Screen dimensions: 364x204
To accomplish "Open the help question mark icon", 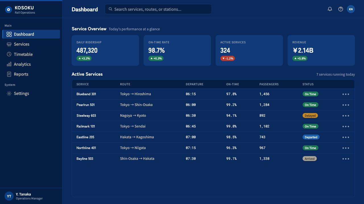I will click(x=341, y=9).
